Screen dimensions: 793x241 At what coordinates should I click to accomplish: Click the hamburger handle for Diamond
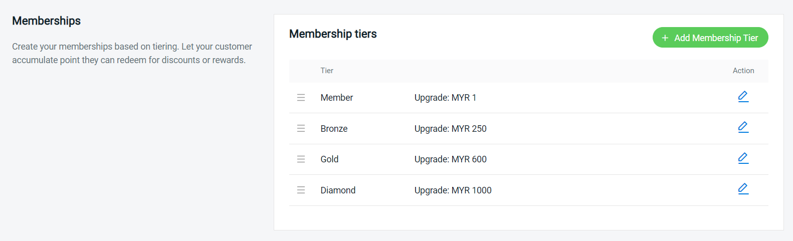click(301, 190)
